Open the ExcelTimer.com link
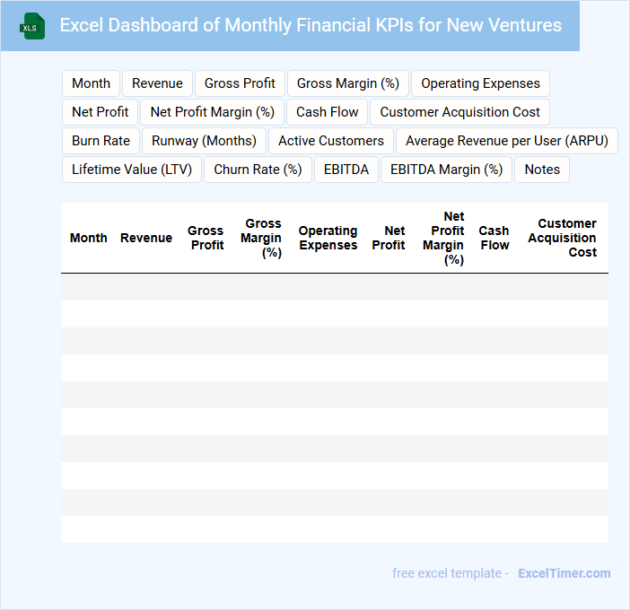This screenshot has height=610, width=630. (x=564, y=573)
